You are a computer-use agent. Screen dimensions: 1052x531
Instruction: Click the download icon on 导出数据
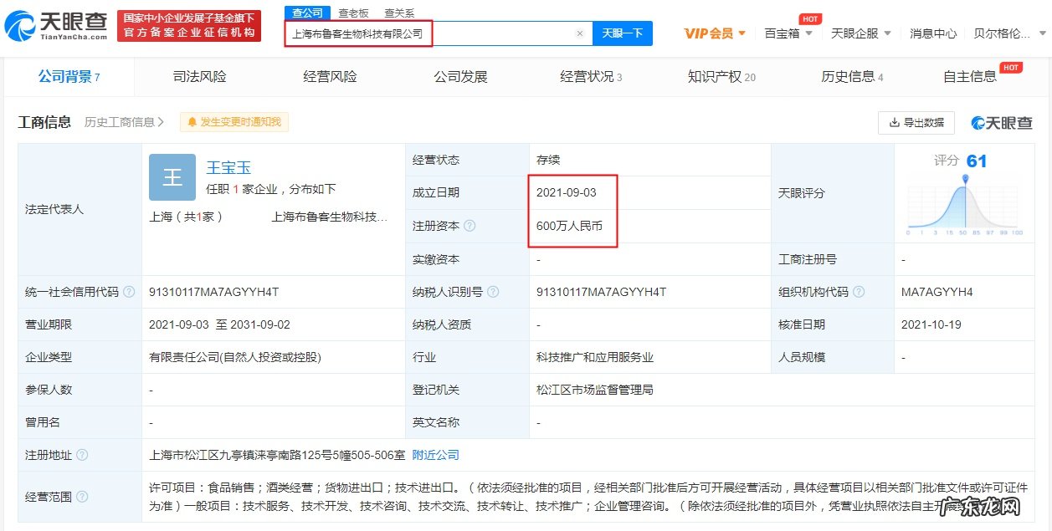pyautogui.click(x=895, y=122)
